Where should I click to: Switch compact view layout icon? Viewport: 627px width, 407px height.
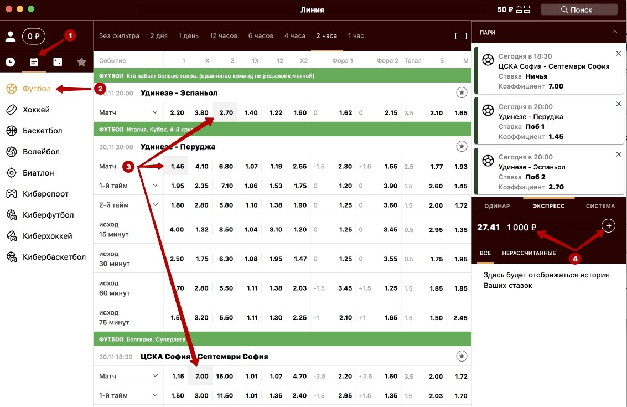pyautogui.click(x=460, y=36)
